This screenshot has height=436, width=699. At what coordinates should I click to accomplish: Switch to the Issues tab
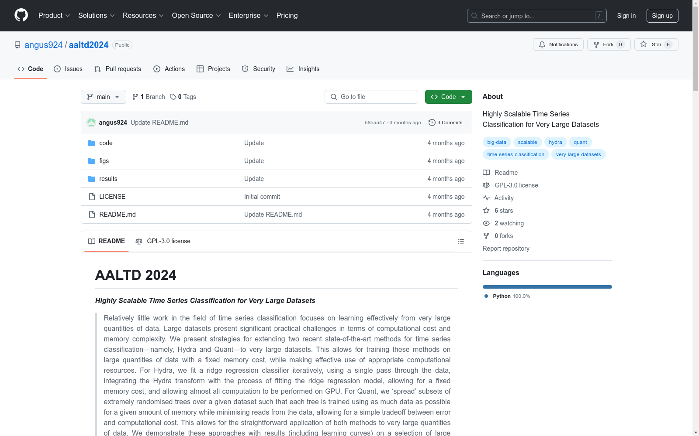pyautogui.click(x=68, y=69)
